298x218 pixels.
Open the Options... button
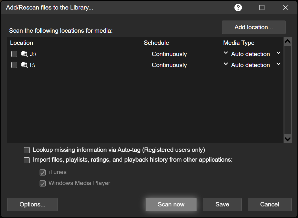[x=32, y=204]
